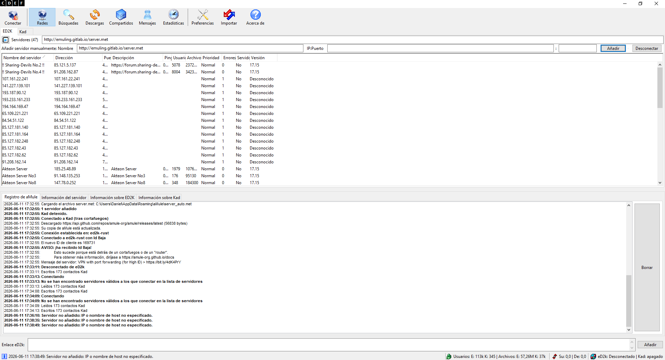Open the Redes networks view
The width and height of the screenshot is (665, 360).
click(x=42, y=17)
